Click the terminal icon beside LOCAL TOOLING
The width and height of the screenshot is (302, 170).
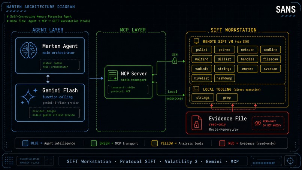(196, 89)
